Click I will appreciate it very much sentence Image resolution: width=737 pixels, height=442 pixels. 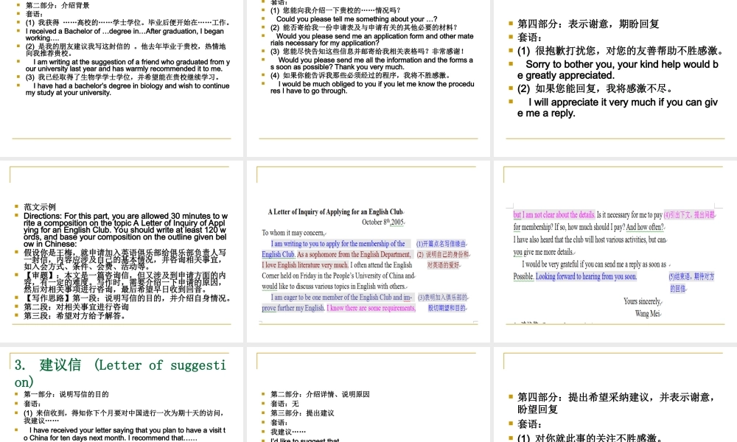610,104
